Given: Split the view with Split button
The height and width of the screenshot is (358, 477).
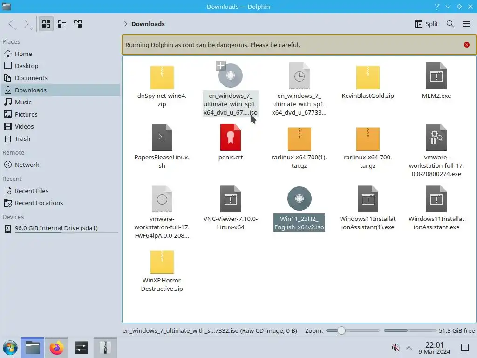Looking at the screenshot, I should pos(426,24).
